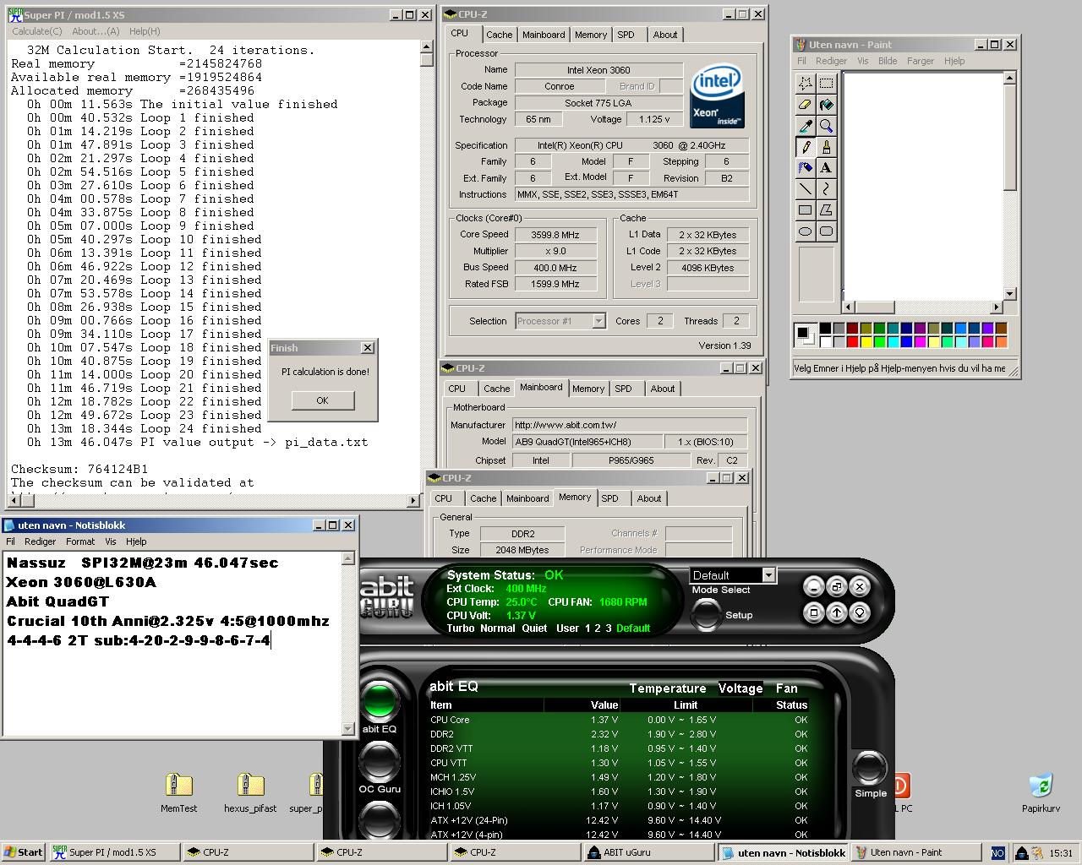The width and height of the screenshot is (1082, 865).
Task: Click the Checksum: 764124B1 line in Super PI
Action: [x=79, y=469]
